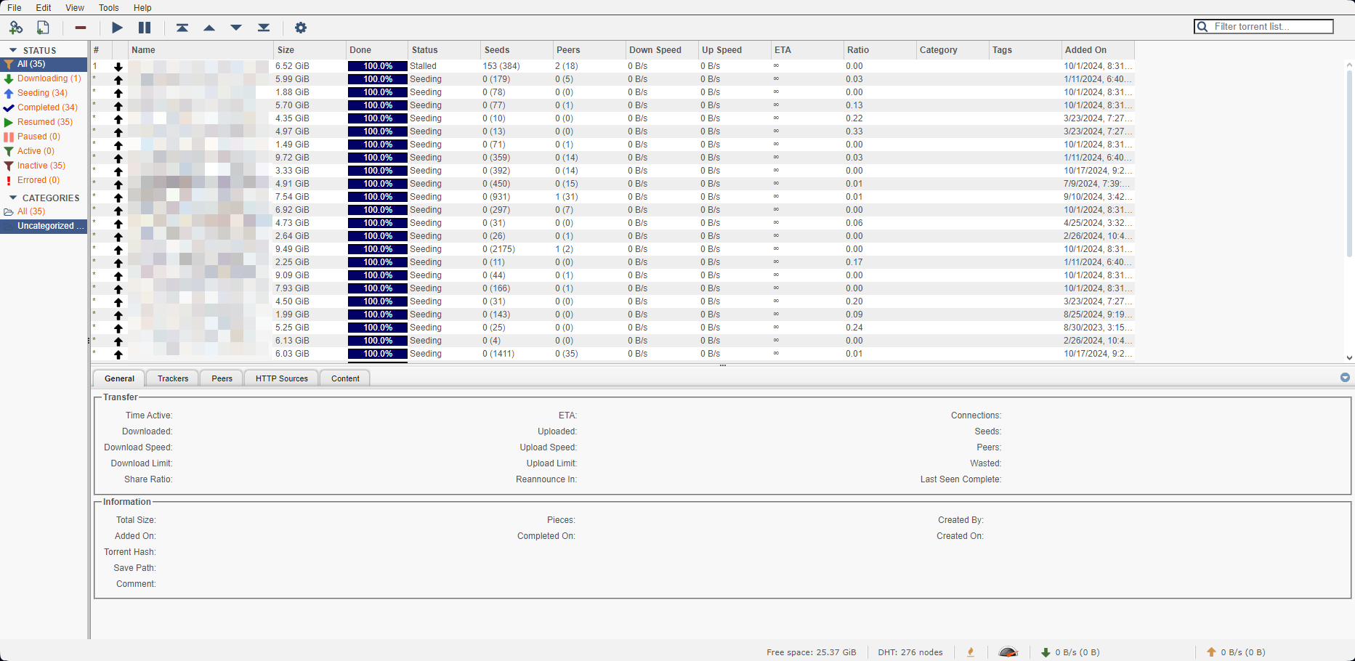The width and height of the screenshot is (1355, 661).
Task: Move torrent down in the queue
Action: [235, 28]
